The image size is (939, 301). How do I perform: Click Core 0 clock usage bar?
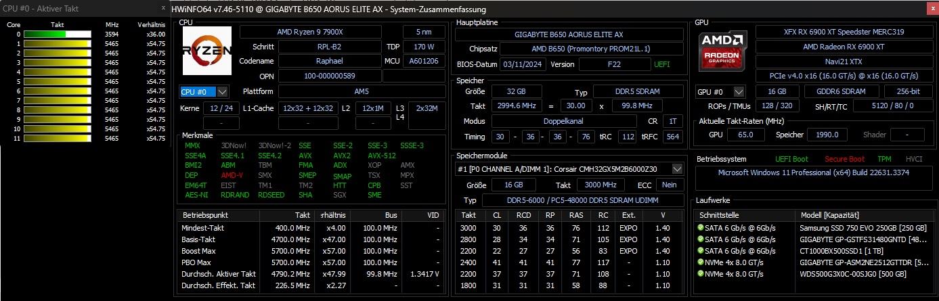[58, 34]
